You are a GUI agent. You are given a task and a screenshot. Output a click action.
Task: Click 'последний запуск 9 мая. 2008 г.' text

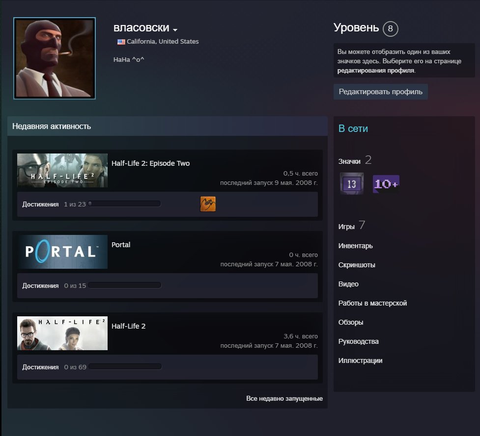click(269, 183)
